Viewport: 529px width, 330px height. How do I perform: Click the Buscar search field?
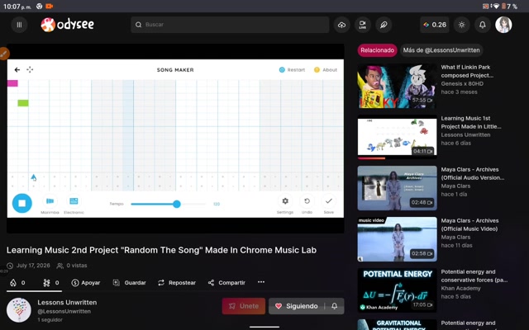pos(230,25)
